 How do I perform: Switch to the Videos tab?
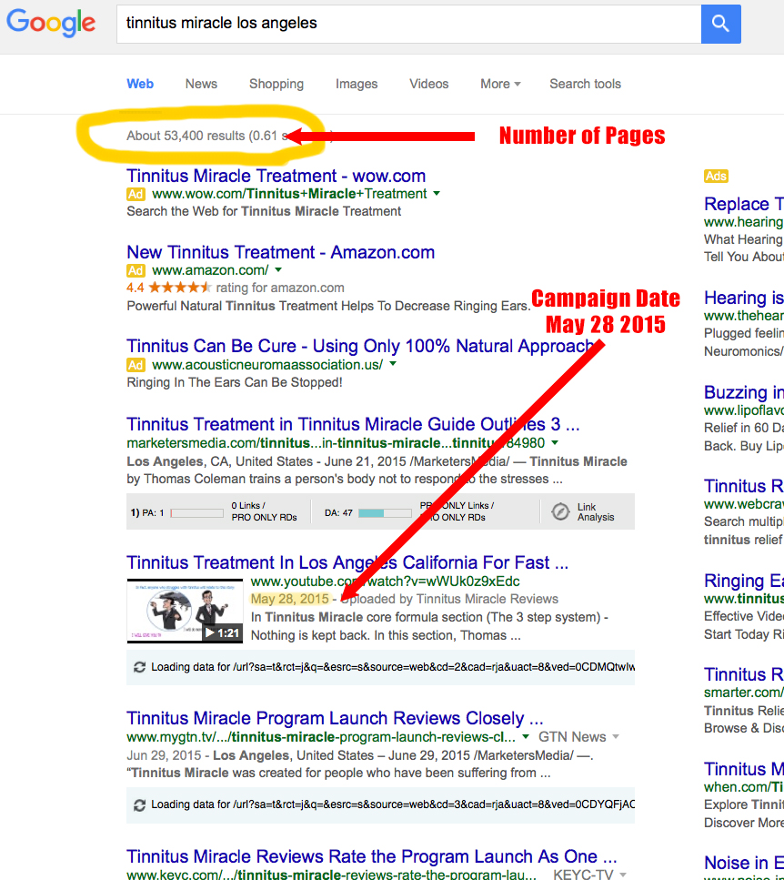pyautogui.click(x=429, y=85)
